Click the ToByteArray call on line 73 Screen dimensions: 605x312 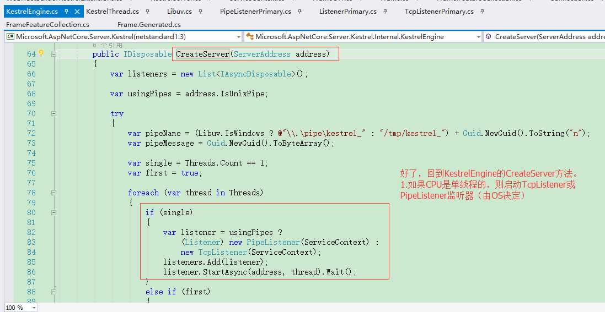coord(298,143)
